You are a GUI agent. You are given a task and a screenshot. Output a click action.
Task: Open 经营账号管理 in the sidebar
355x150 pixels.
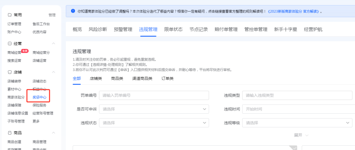[43, 113]
